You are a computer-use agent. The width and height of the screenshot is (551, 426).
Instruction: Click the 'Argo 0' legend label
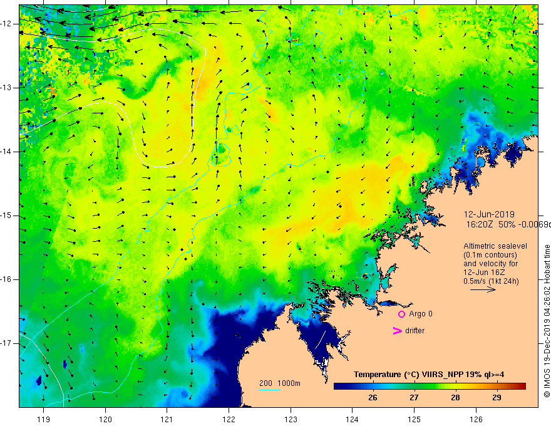[x=421, y=314]
